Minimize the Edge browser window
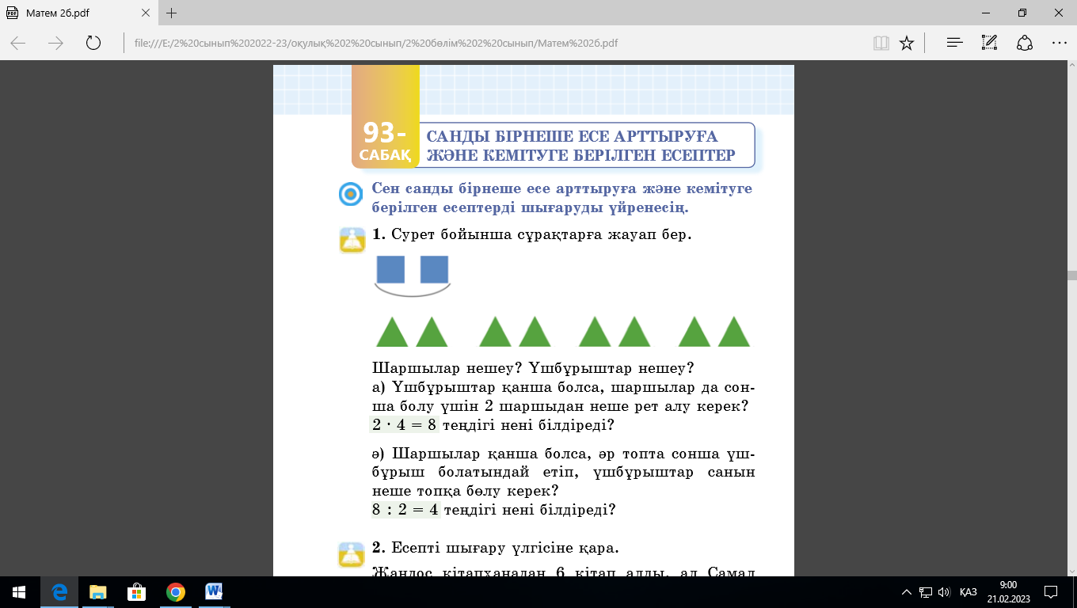Image resolution: width=1077 pixels, height=608 pixels. coord(986,13)
